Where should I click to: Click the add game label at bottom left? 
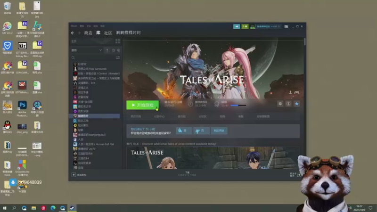point(81,175)
